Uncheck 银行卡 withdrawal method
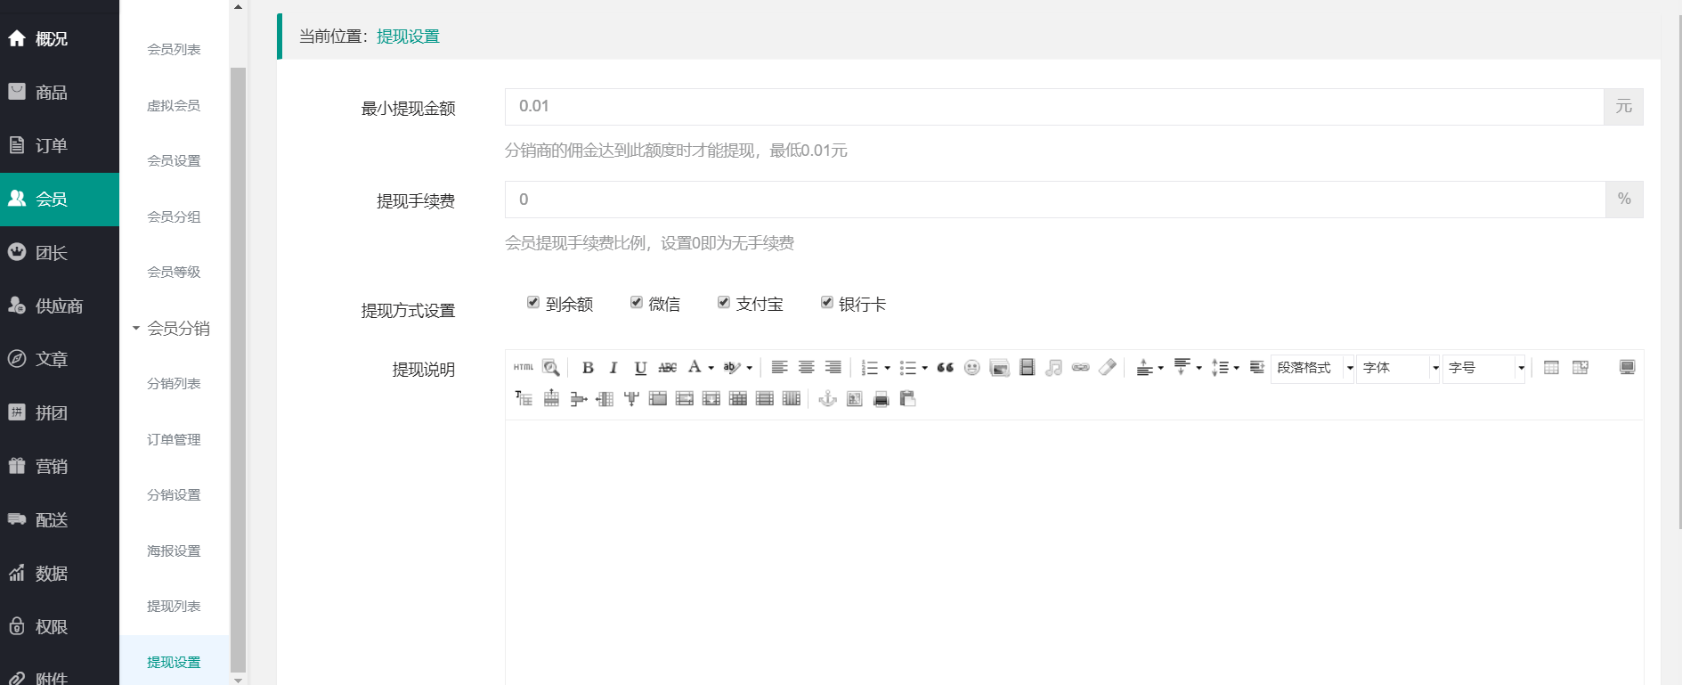Image resolution: width=1682 pixels, height=685 pixels. pos(826,302)
